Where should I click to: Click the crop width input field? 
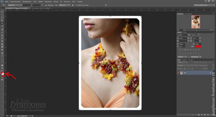[27, 5]
